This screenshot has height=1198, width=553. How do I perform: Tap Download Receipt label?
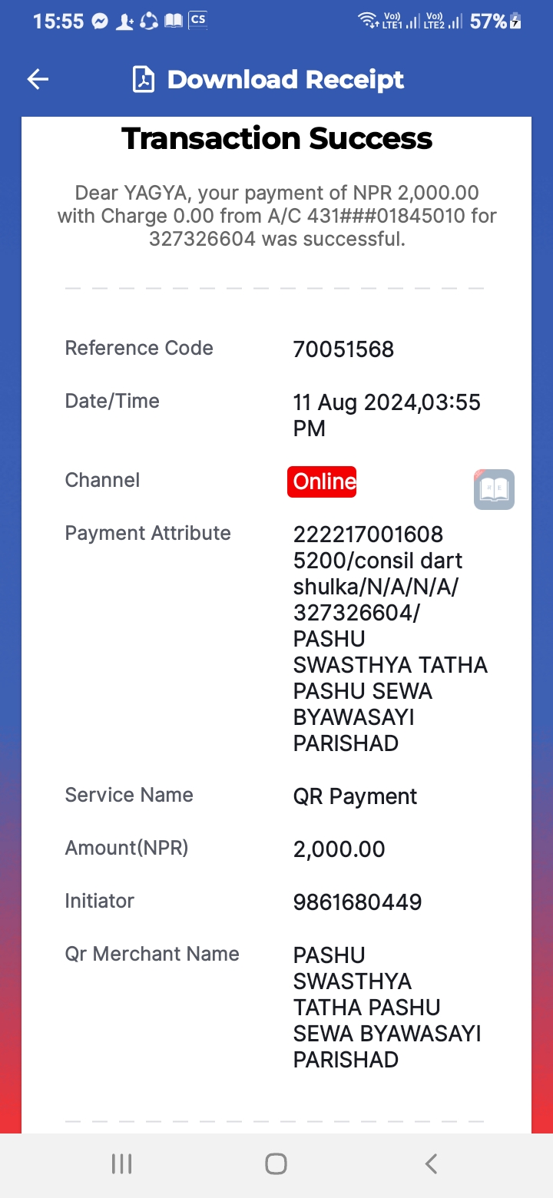[x=286, y=79]
